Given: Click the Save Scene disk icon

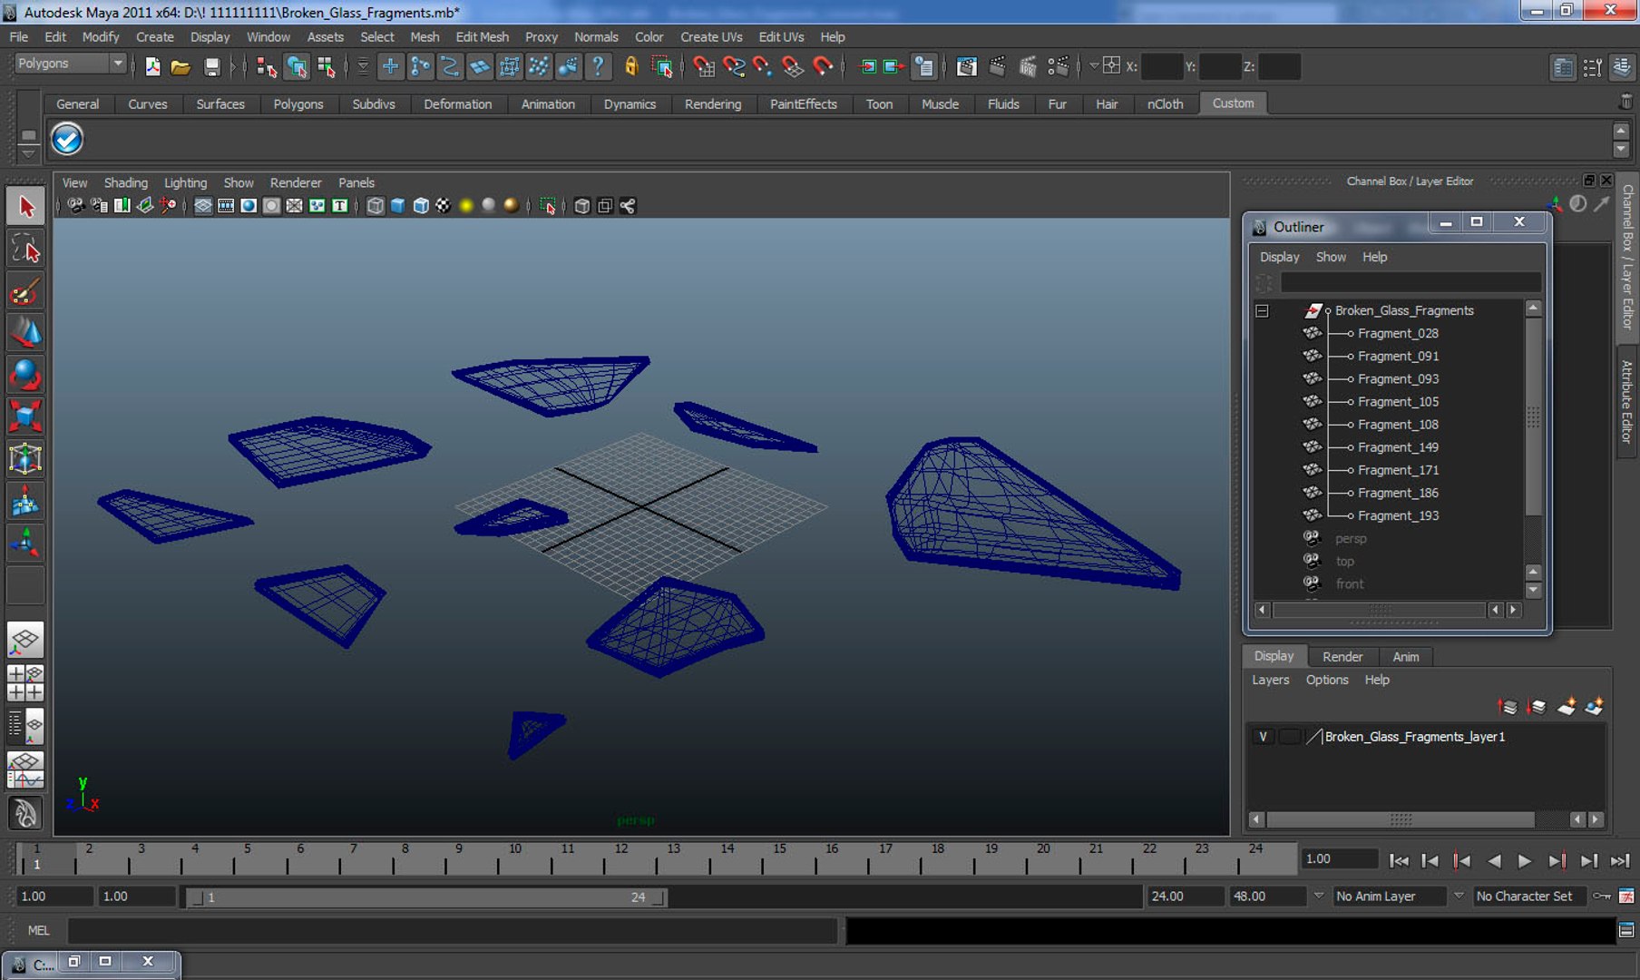Looking at the screenshot, I should tap(211, 66).
